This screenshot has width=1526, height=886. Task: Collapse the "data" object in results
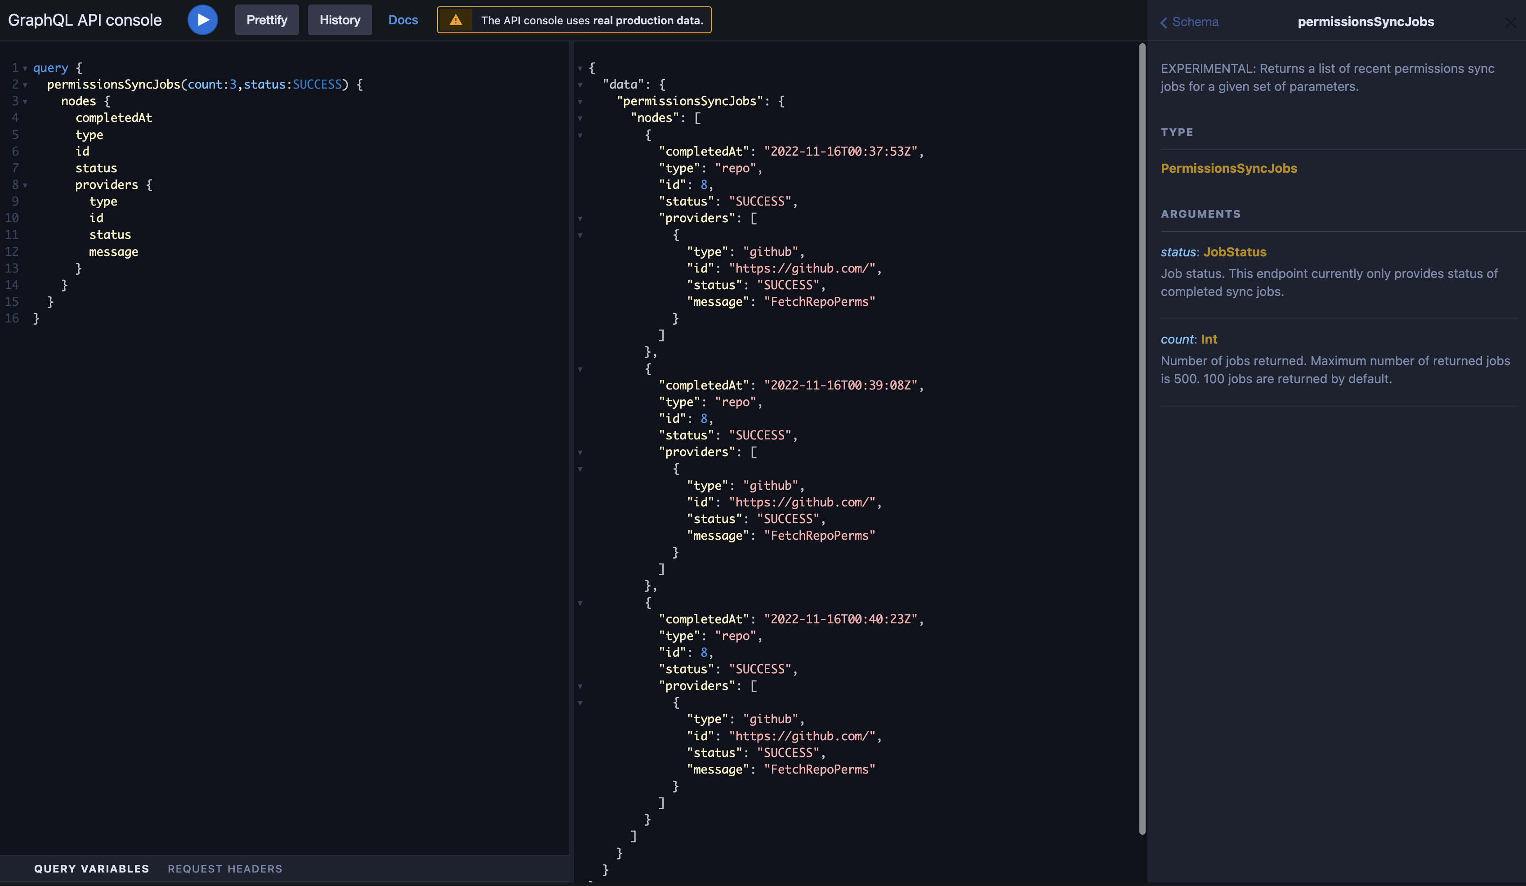[x=580, y=85]
